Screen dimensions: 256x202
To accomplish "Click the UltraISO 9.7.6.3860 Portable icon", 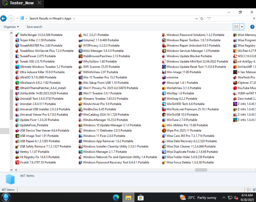I will point(17,78).
